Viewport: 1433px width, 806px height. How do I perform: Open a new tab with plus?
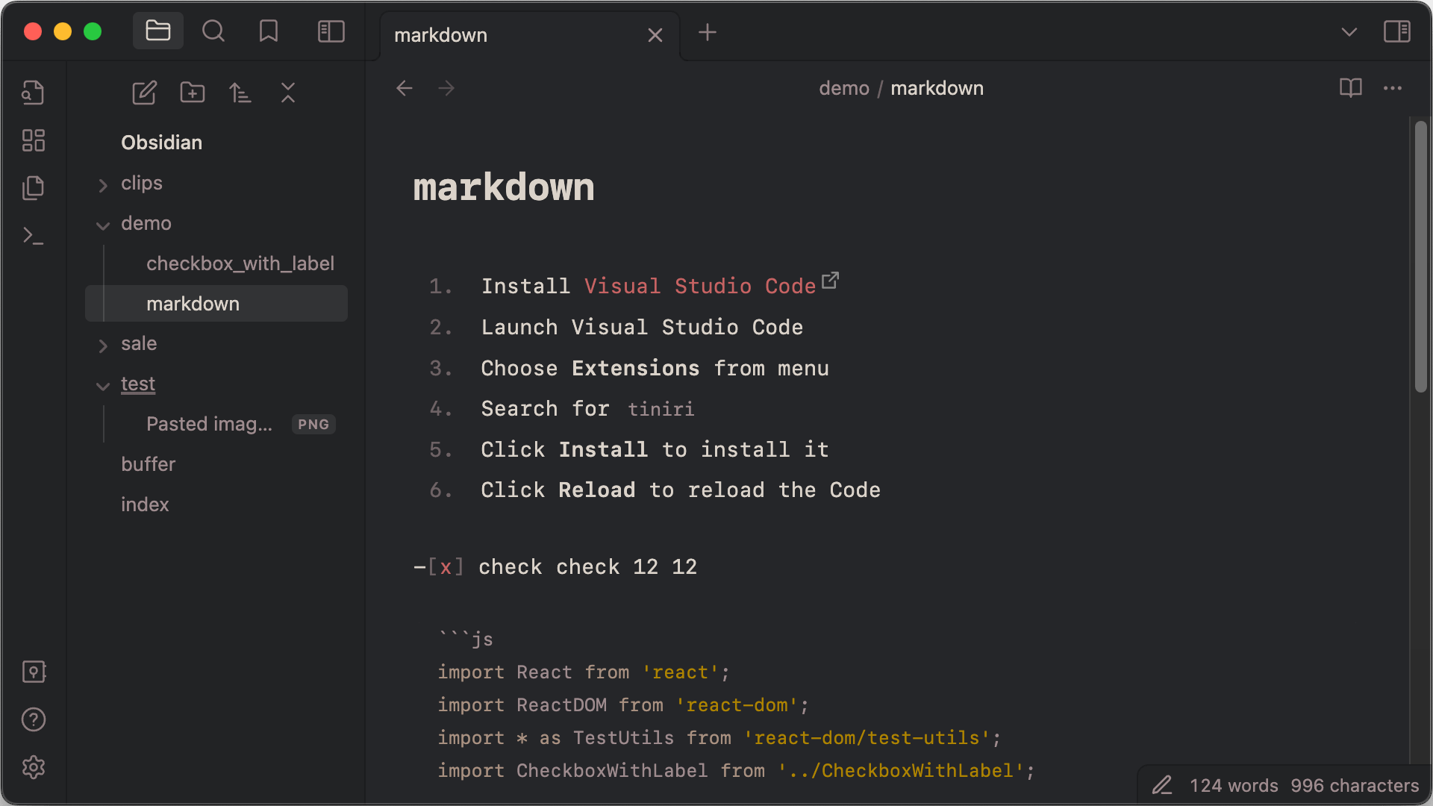pyautogui.click(x=708, y=32)
